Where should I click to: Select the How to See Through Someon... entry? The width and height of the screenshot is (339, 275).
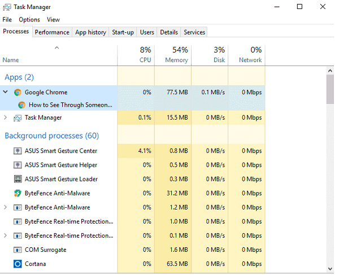point(71,105)
